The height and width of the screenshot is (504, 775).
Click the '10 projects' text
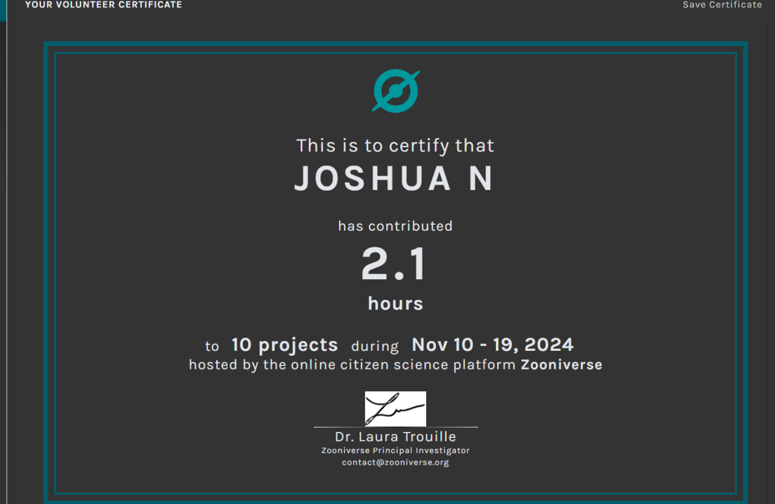[x=285, y=345]
